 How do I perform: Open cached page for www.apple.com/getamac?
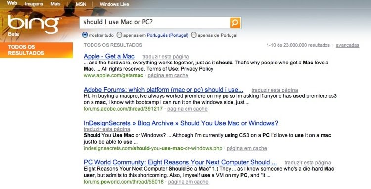(x=168, y=76)
